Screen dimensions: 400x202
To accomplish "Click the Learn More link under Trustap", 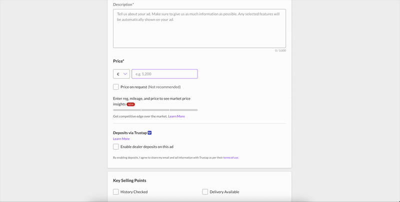I will pos(121,139).
